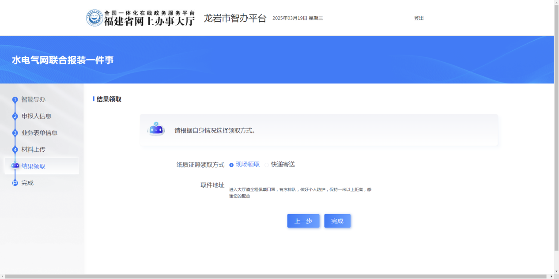Open the 智能导办 step in the sidebar
The width and height of the screenshot is (559, 279).
tap(34, 99)
